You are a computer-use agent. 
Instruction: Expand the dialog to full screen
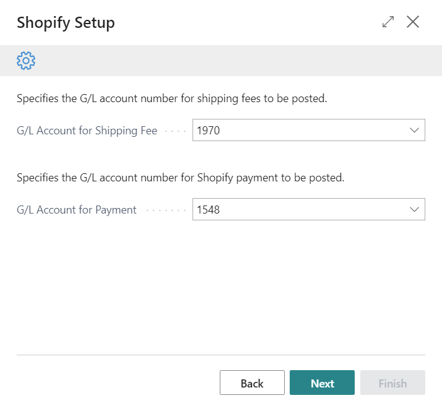pos(388,22)
